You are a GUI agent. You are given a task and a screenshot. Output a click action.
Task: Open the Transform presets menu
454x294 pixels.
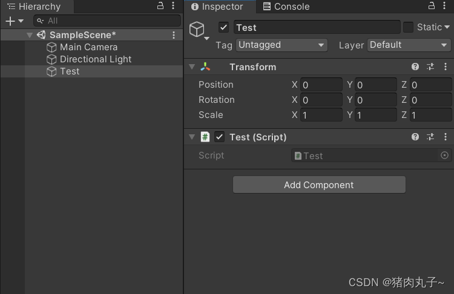tap(430, 67)
